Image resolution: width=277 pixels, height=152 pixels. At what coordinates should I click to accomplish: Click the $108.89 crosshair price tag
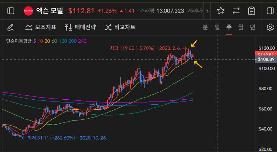(266, 60)
